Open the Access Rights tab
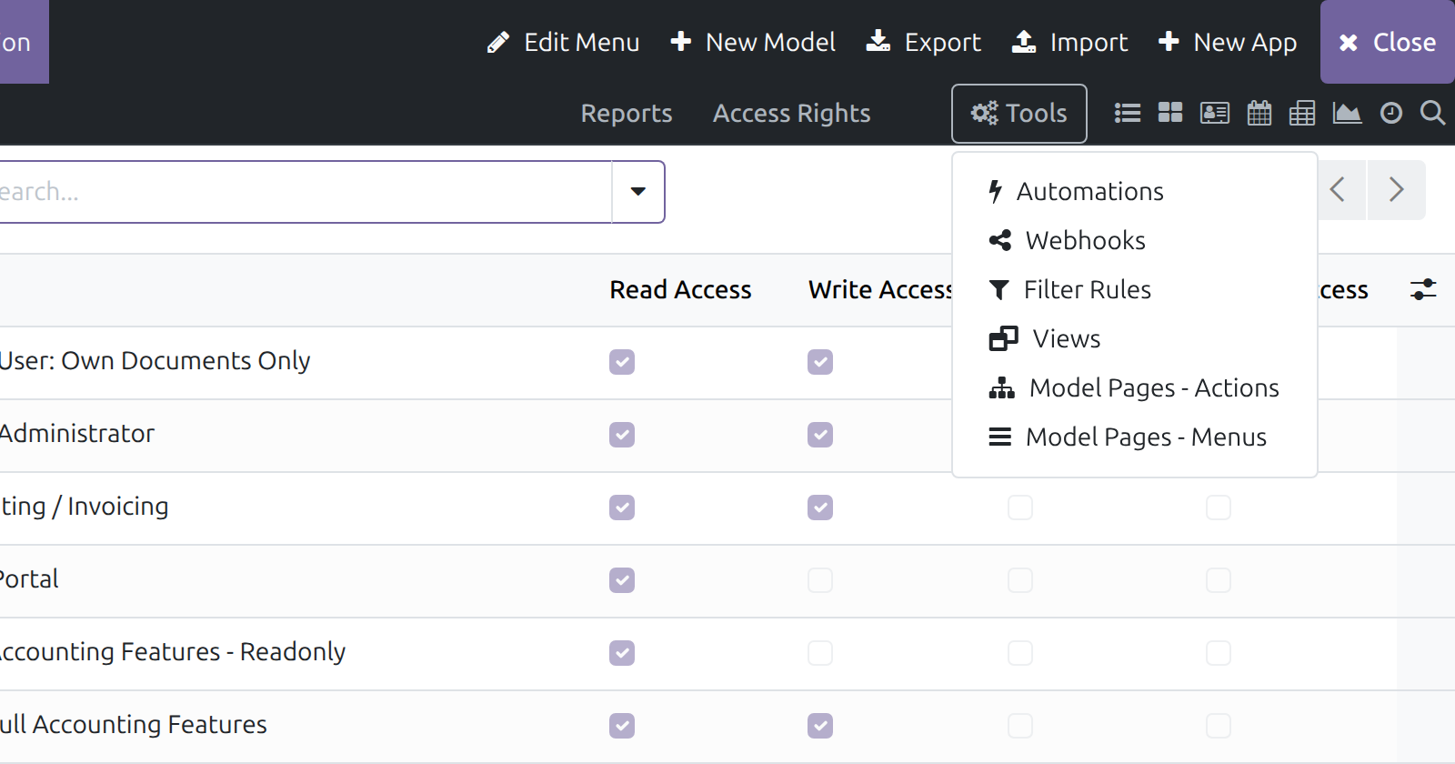Viewport: 1455px width, 764px height. click(x=792, y=113)
